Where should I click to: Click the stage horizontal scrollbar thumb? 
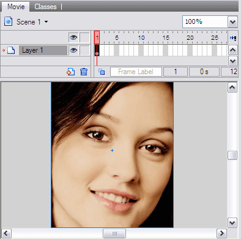[114, 233]
